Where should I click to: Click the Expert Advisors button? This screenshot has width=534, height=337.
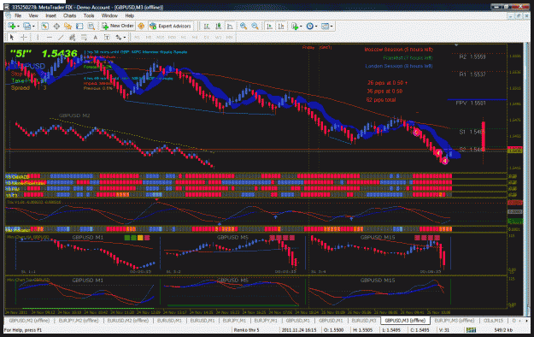tap(170, 26)
